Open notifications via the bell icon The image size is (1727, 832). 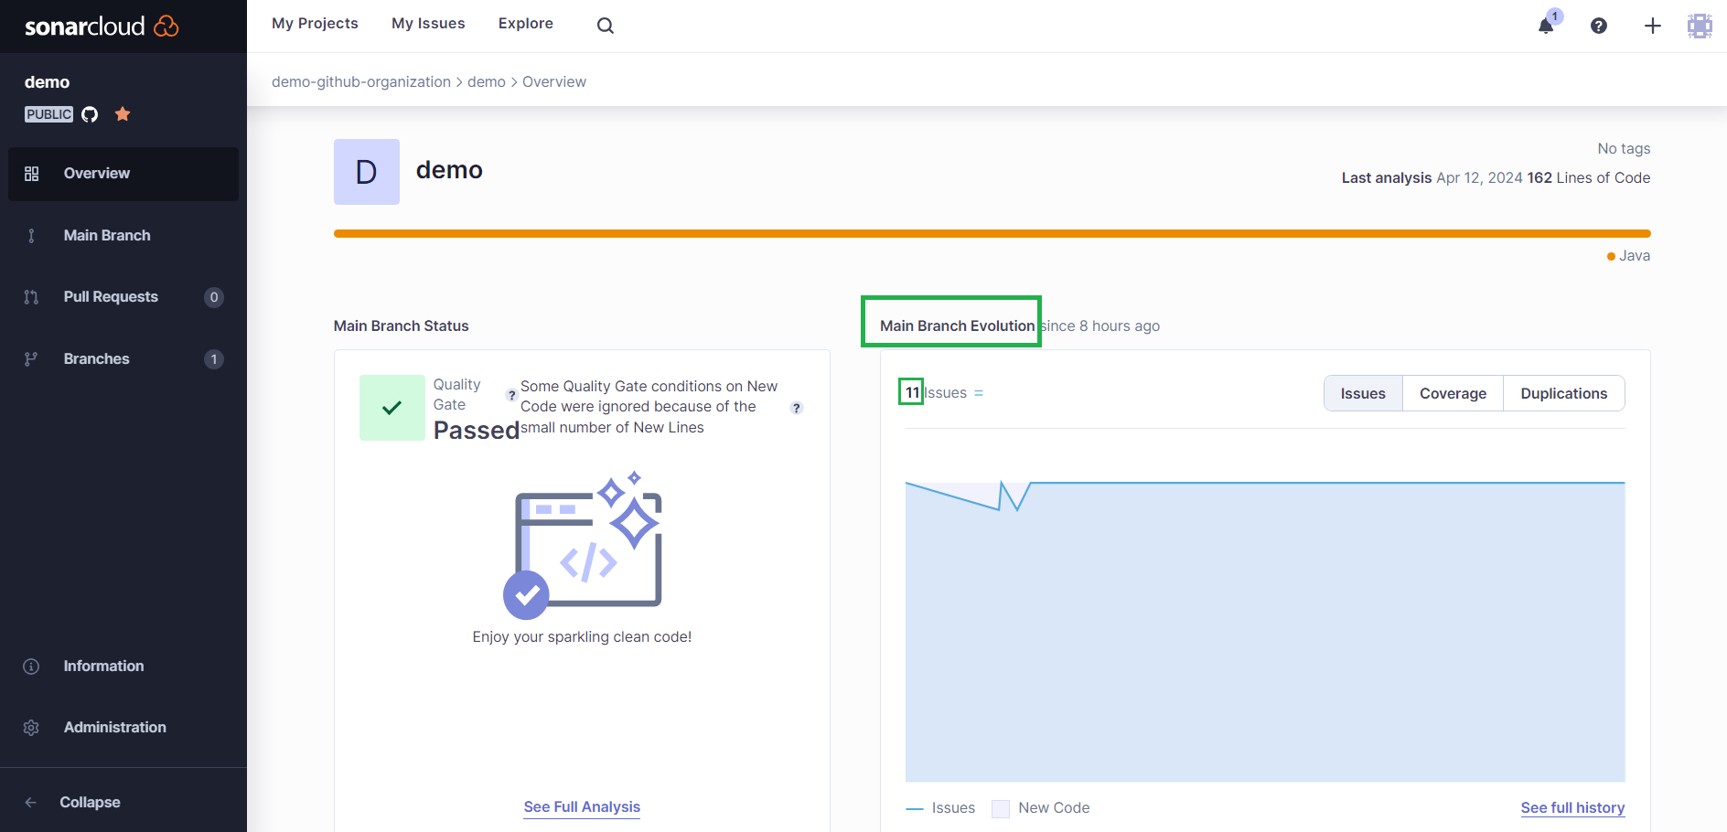pyautogui.click(x=1545, y=26)
